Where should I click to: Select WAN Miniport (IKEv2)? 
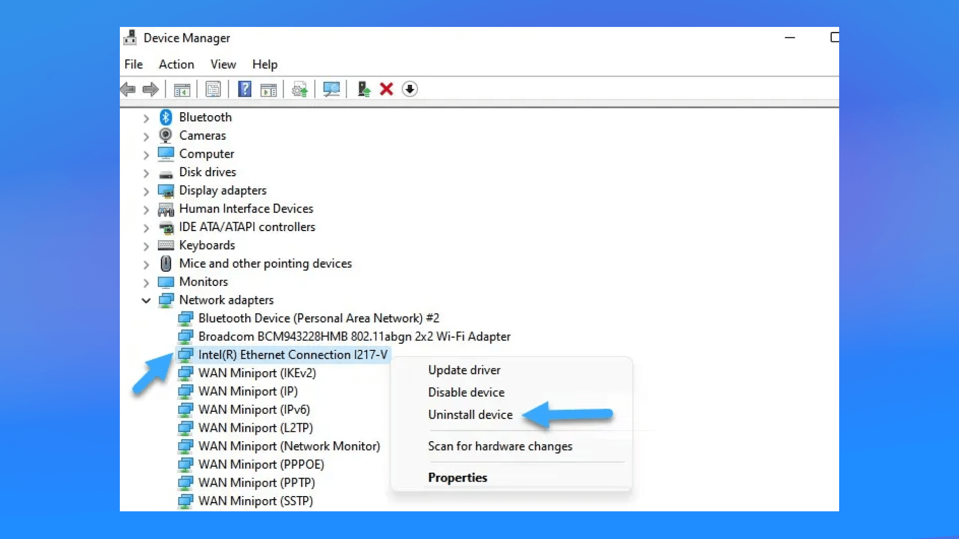pos(257,373)
